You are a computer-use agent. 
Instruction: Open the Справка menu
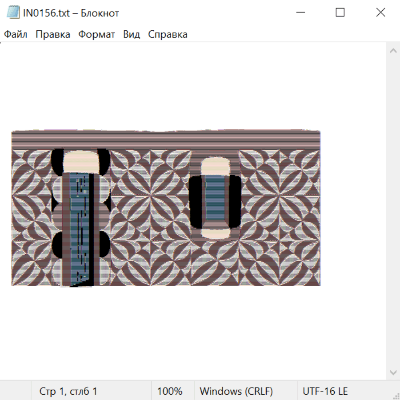[168, 35]
